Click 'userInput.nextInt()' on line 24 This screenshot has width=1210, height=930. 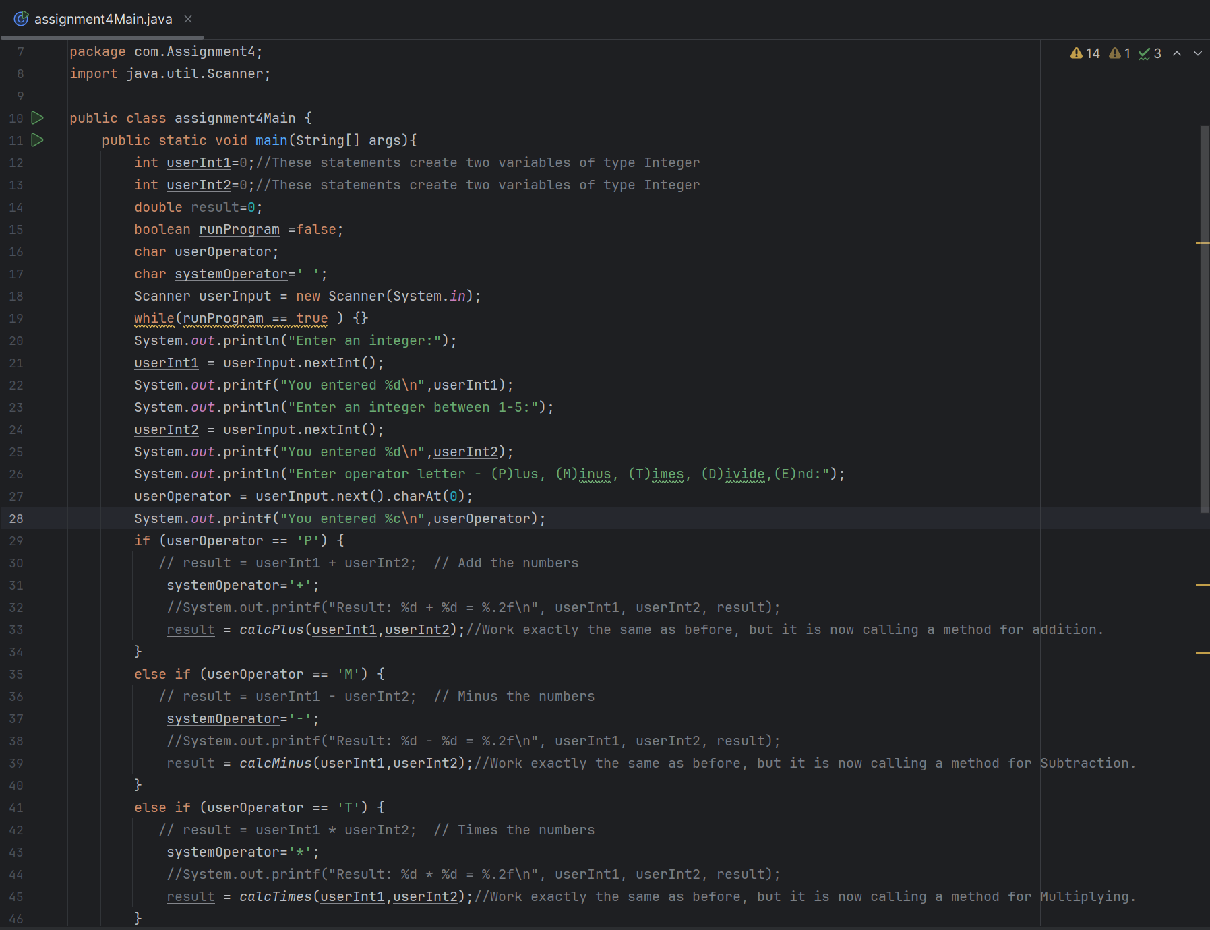299,429
